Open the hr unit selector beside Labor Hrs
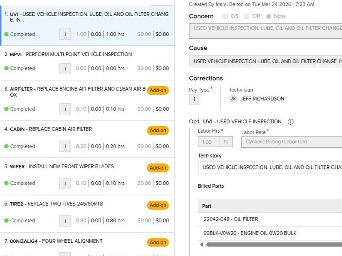The height and width of the screenshot is (256, 342). click(226, 142)
